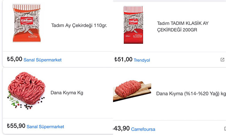Click the Dana Kıyma Kg meat photo
Viewport: 226px width, 135px height.
tap(26, 90)
